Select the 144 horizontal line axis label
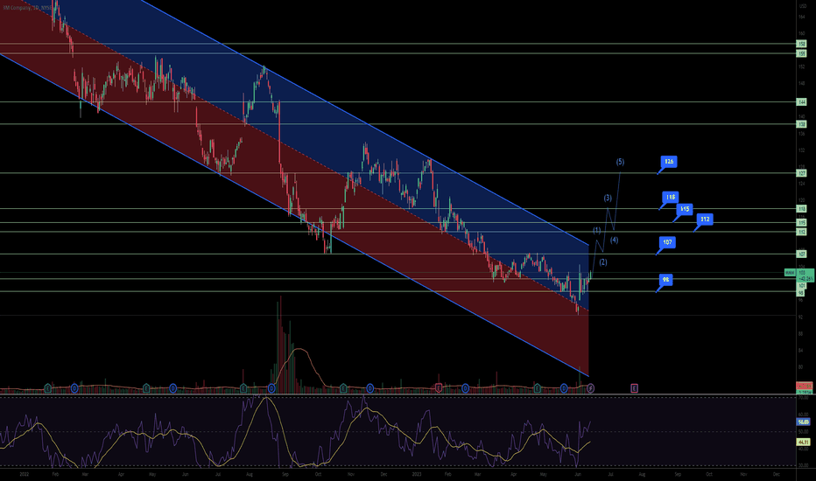 coord(802,102)
